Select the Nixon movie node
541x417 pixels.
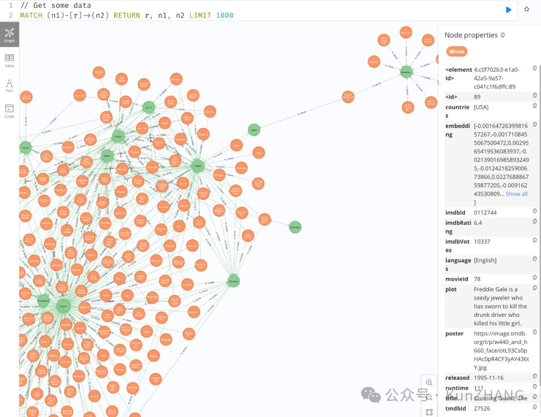[147, 332]
